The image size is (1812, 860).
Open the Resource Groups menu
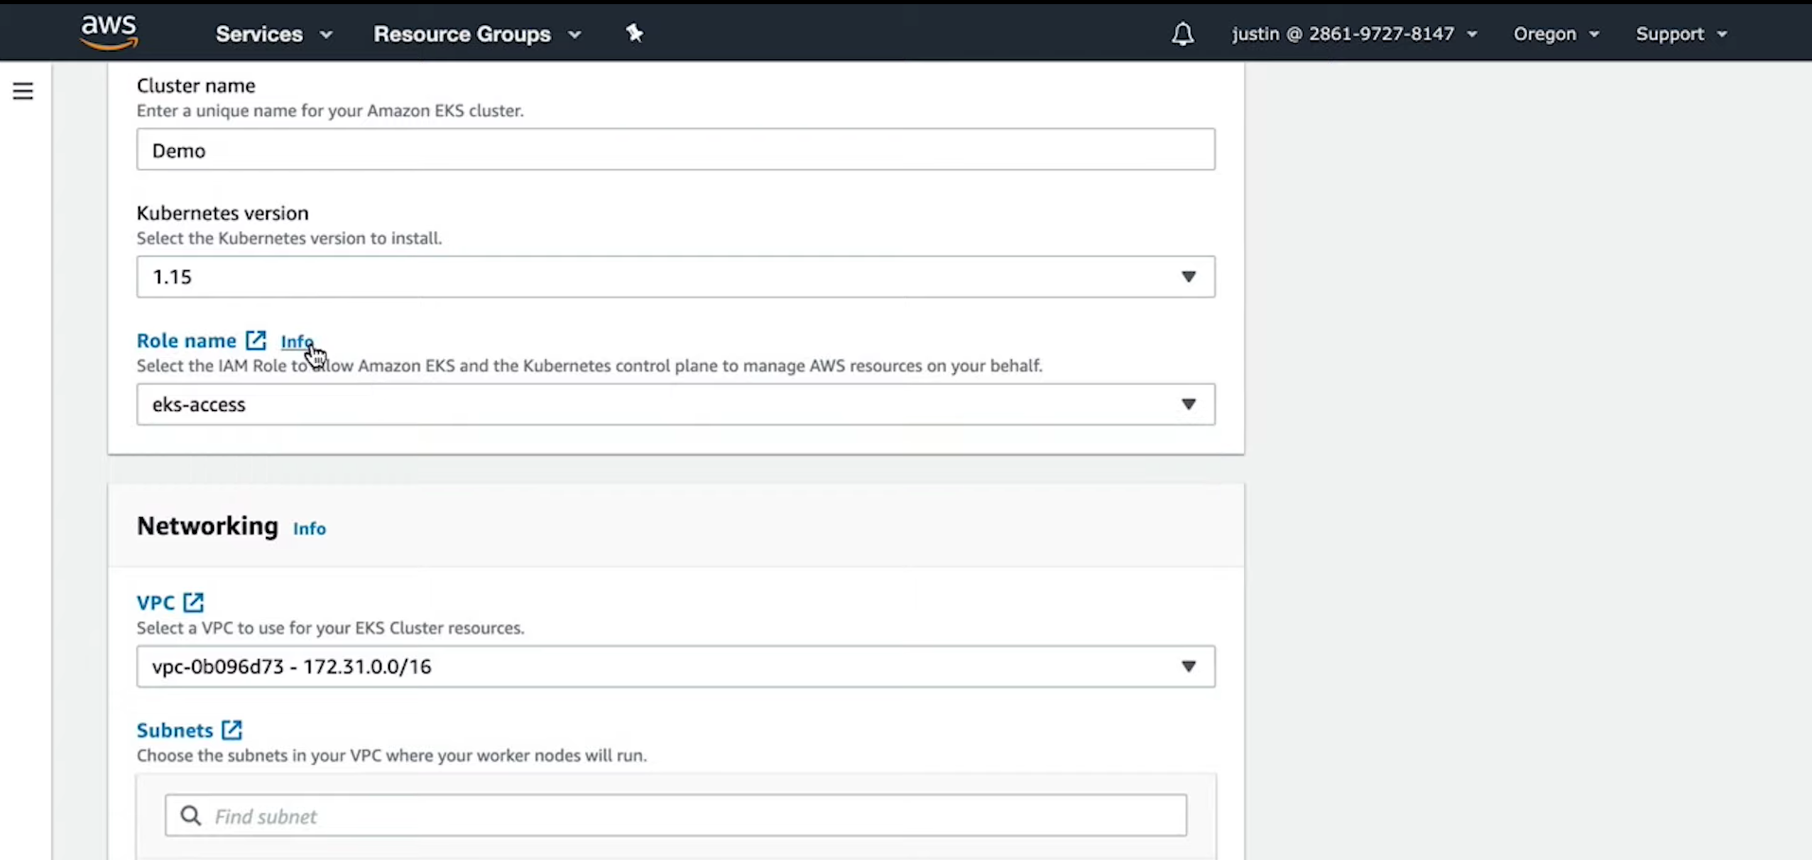[x=476, y=34]
